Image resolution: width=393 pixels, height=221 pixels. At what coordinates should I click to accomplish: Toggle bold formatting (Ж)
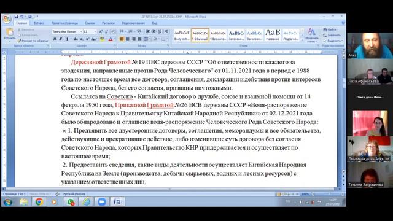[x=55, y=39]
